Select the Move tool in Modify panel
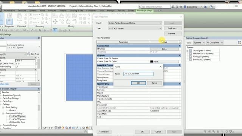The image size is (242, 136). coord(55,22)
